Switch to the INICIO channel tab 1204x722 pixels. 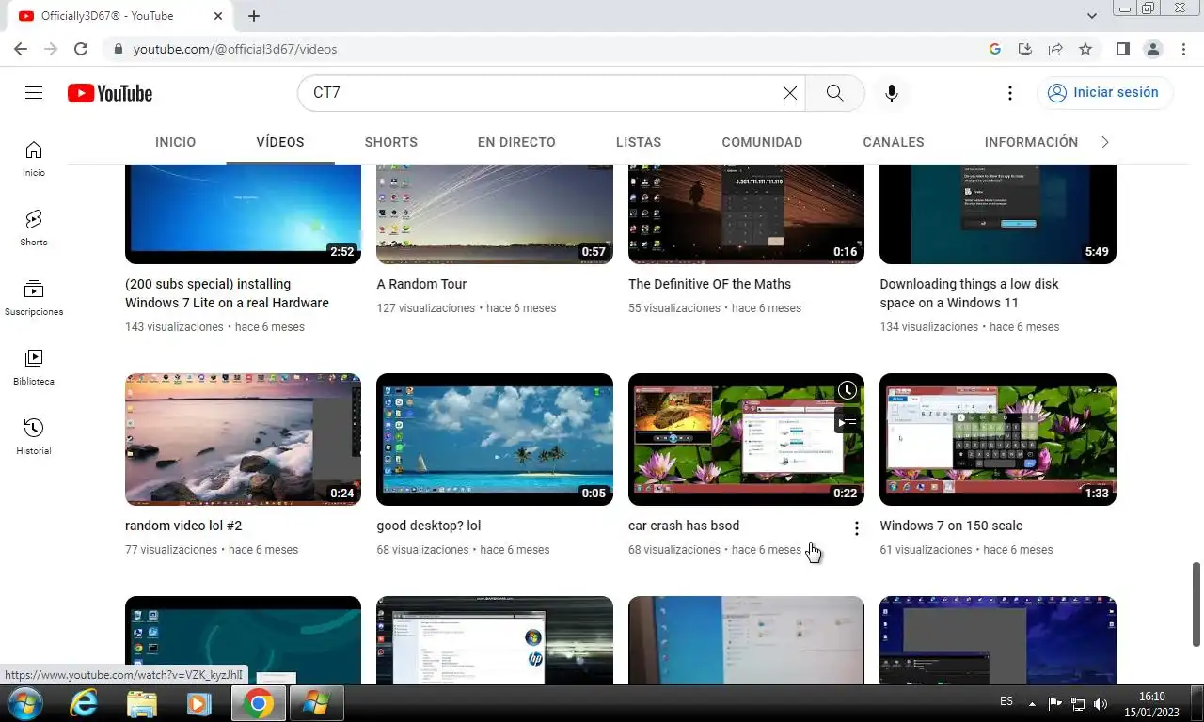pos(176,142)
